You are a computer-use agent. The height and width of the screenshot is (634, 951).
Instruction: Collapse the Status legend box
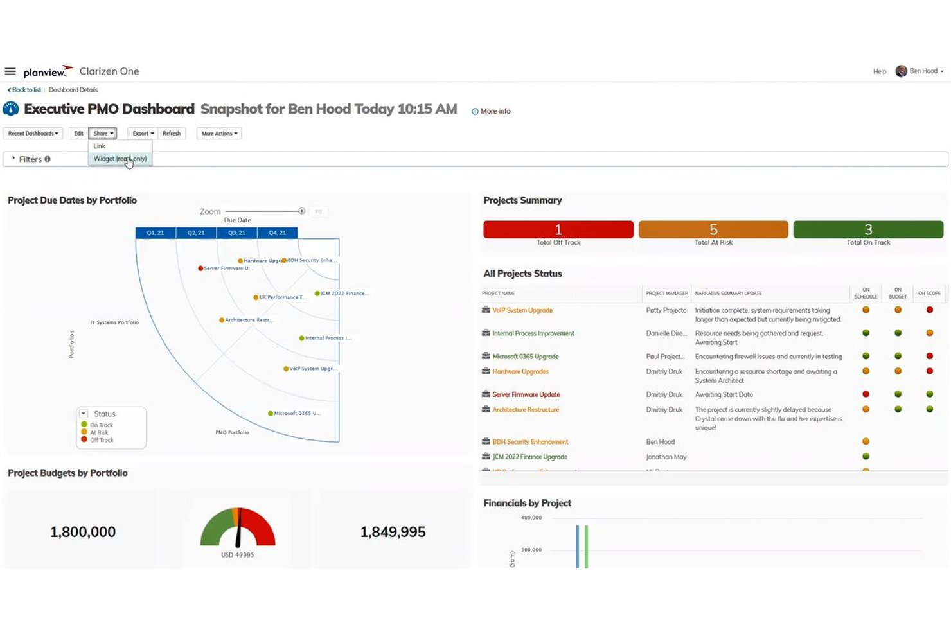[x=84, y=414]
